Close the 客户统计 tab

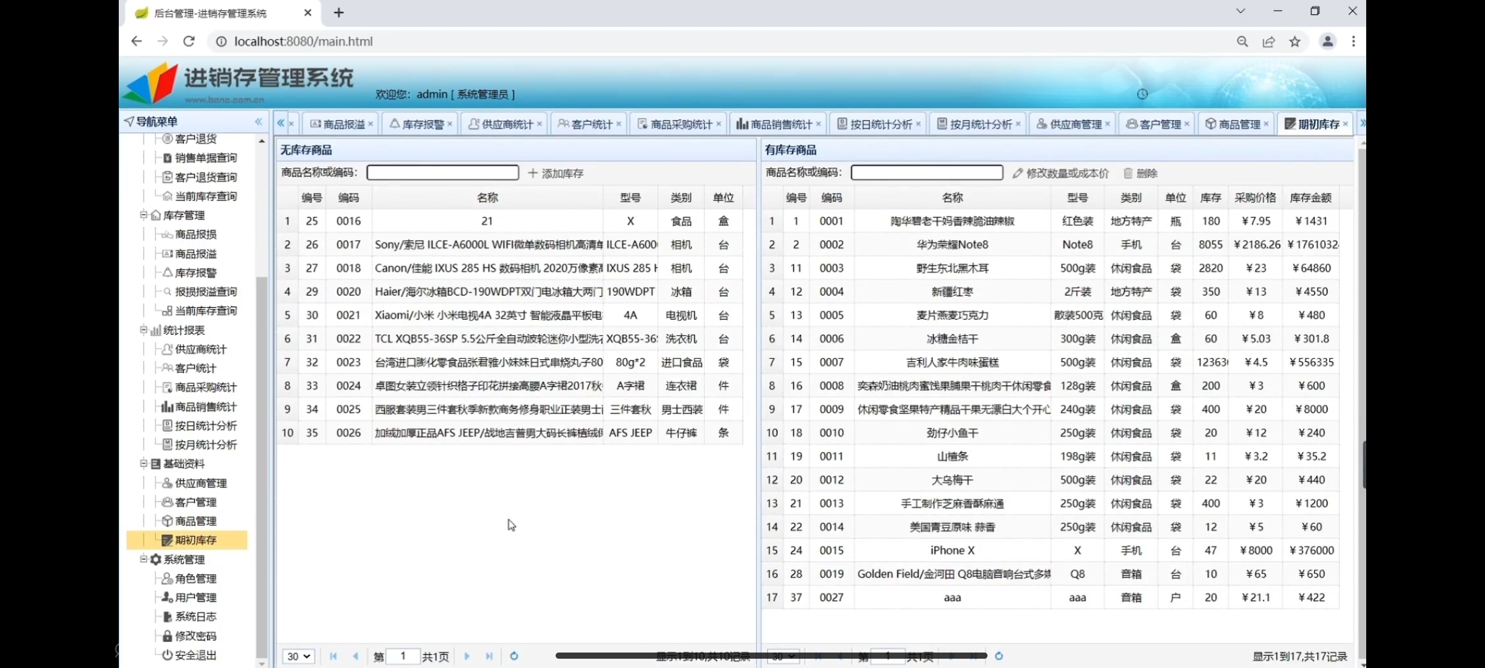[618, 124]
